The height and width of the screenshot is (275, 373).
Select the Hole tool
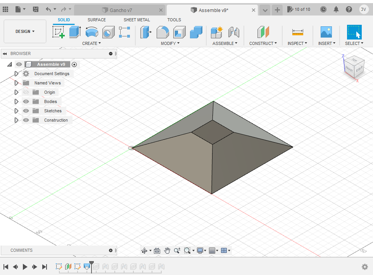click(108, 32)
